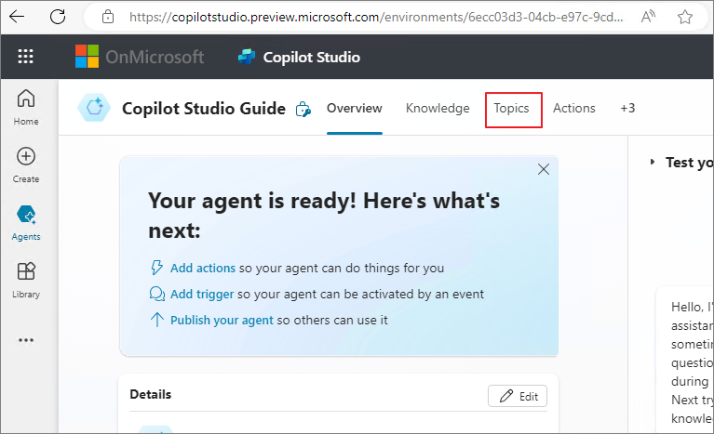Go to Home in left sidebar
Image resolution: width=714 pixels, height=434 pixels.
(26, 108)
